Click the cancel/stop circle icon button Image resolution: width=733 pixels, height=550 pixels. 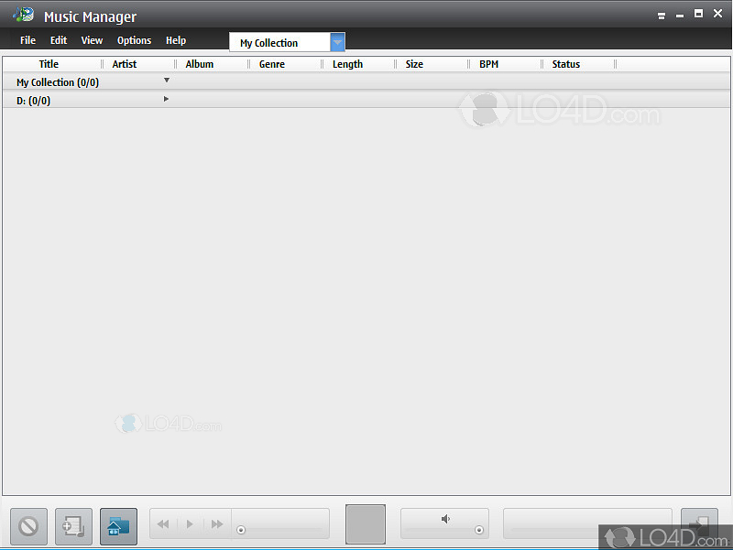(28, 526)
